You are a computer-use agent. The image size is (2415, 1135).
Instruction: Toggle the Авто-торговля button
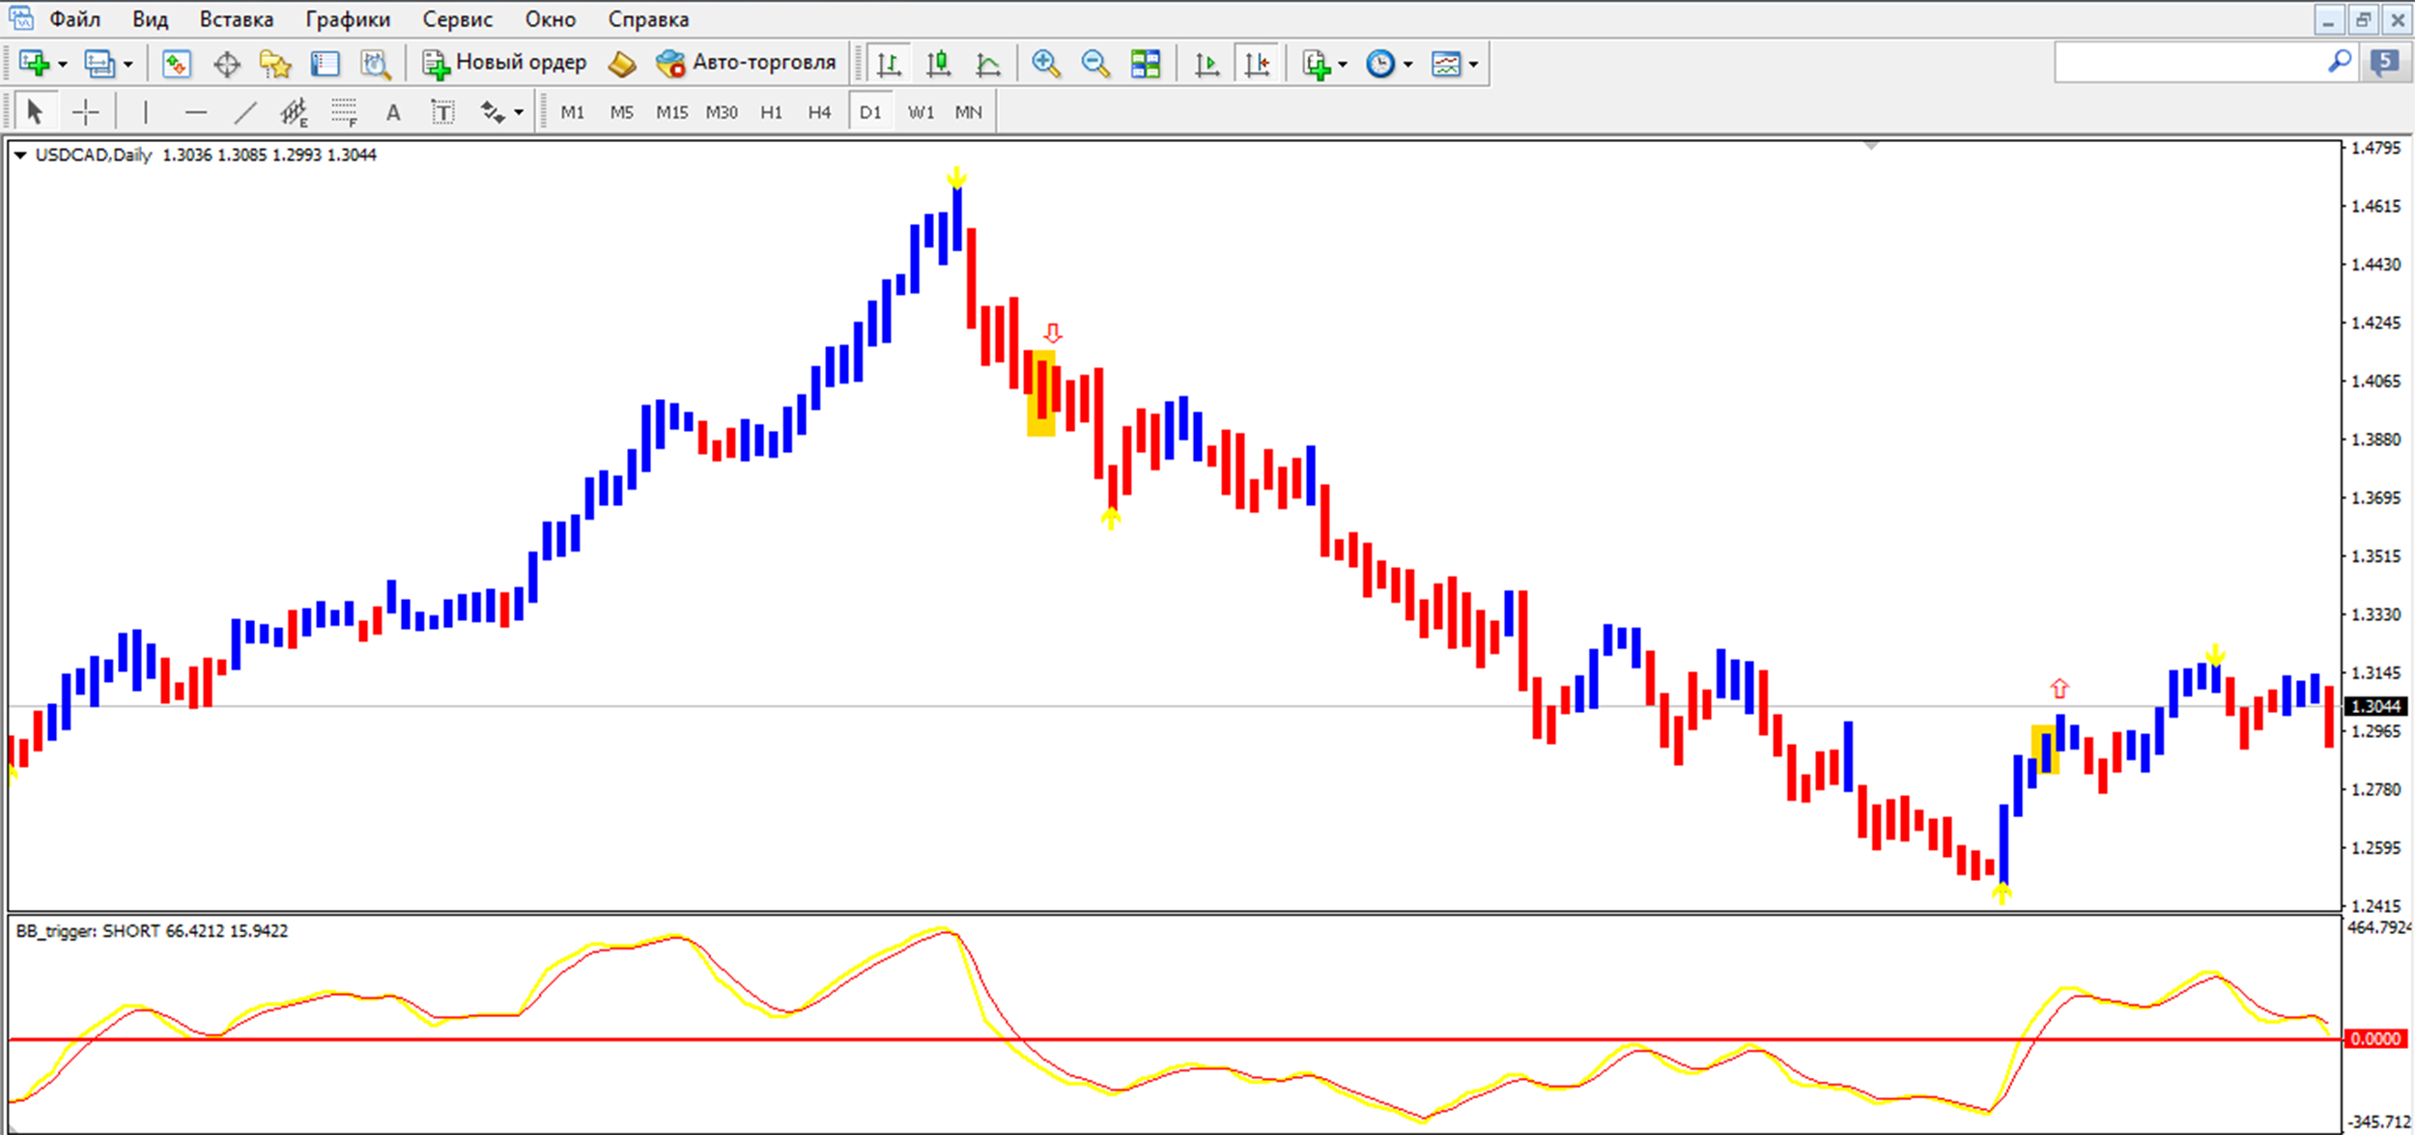click(746, 63)
